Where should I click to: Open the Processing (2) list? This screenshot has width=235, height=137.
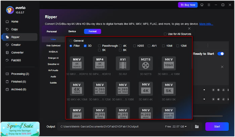click(19, 74)
